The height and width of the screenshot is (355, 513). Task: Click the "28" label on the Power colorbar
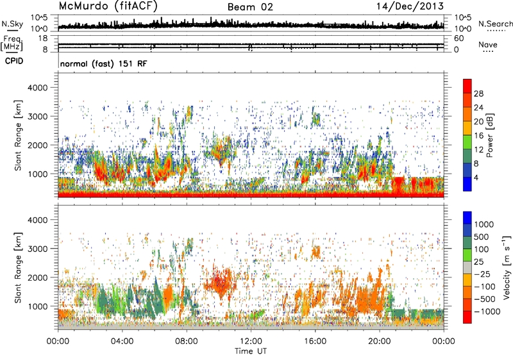click(478, 94)
